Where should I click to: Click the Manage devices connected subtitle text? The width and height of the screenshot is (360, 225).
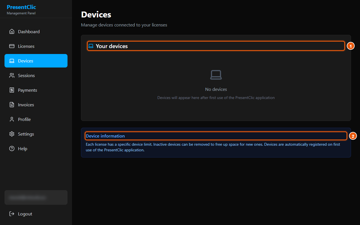coord(124,25)
